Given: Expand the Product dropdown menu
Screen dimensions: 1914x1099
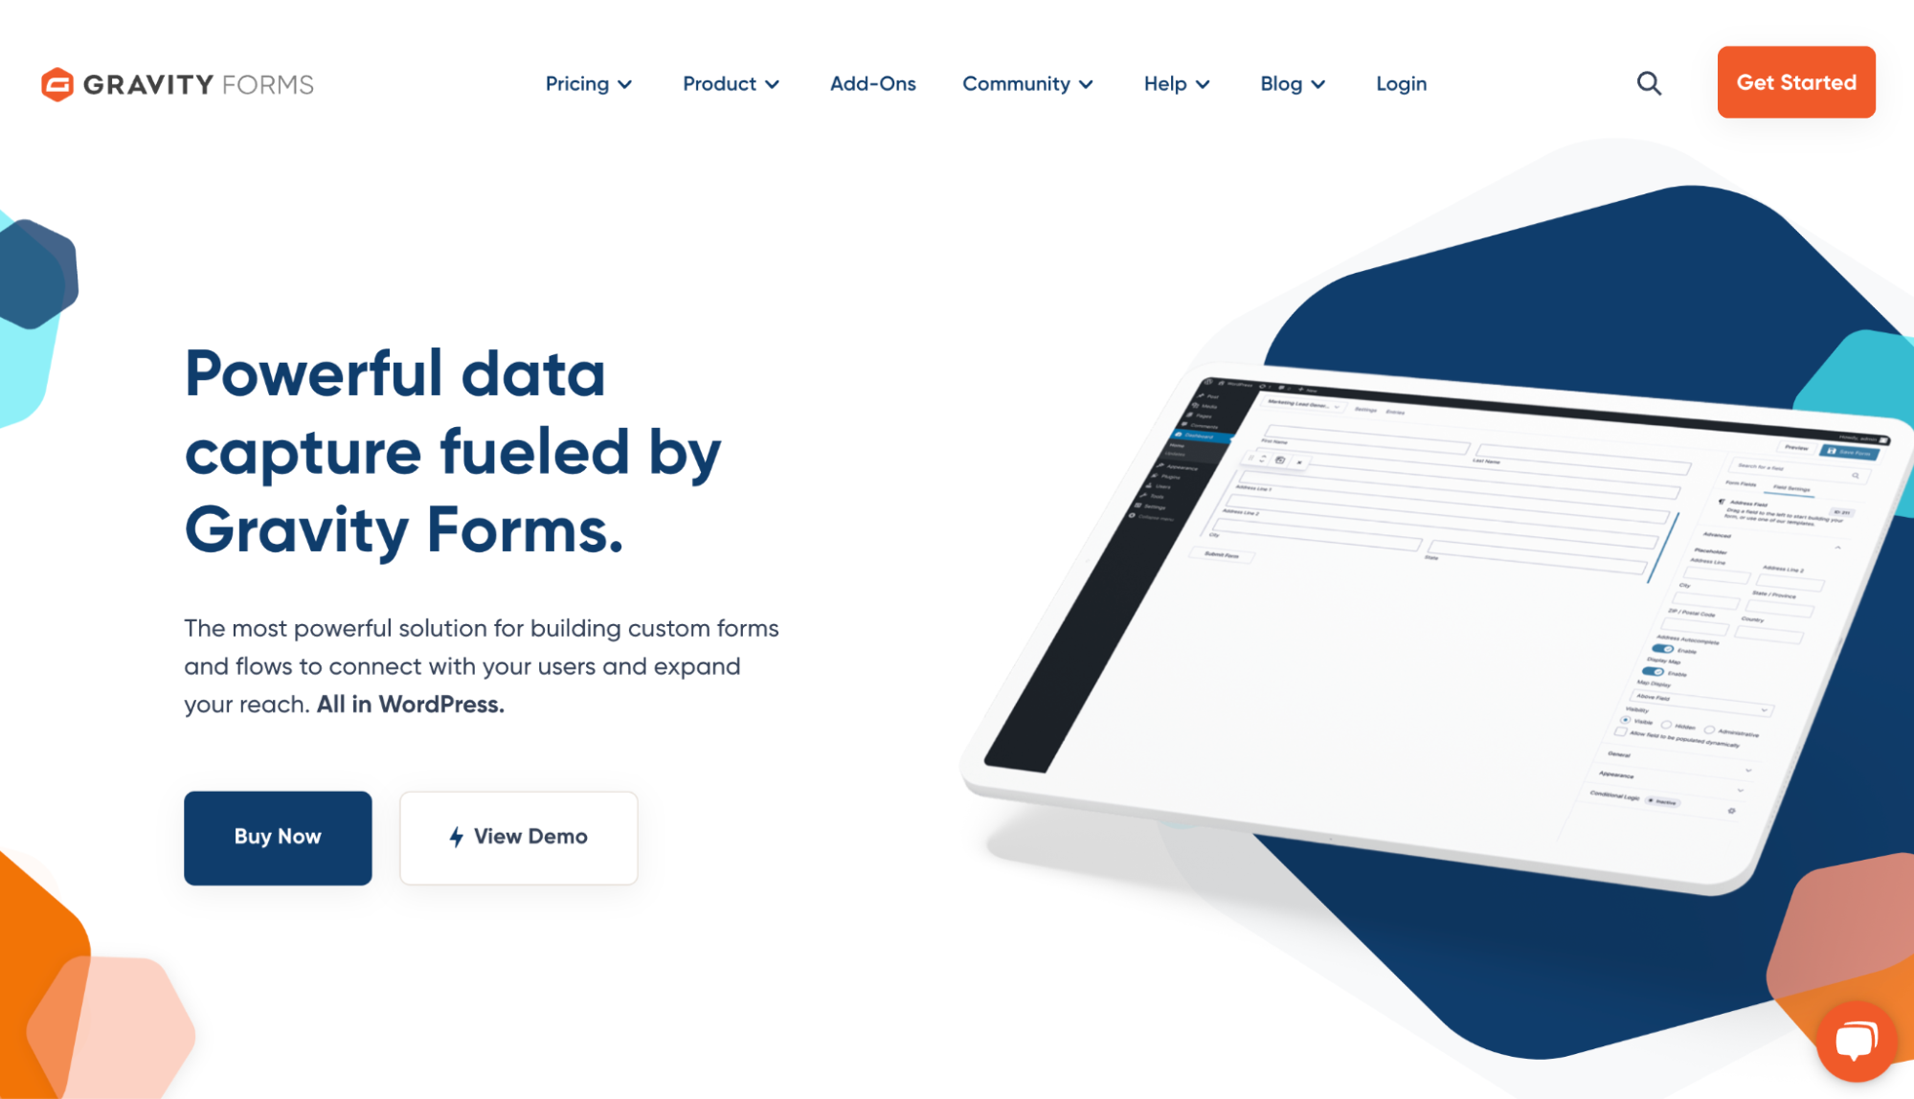Looking at the screenshot, I should tap(730, 83).
